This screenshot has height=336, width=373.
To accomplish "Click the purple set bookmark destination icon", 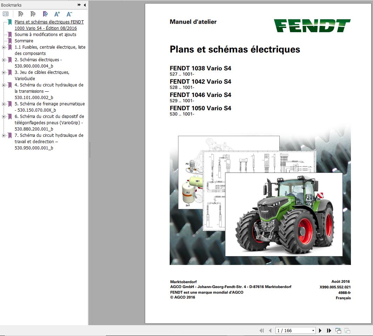I will point(45,14).
